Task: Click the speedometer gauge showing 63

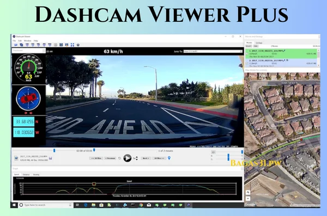Action: pyautogui.click(x=28, y=67)
